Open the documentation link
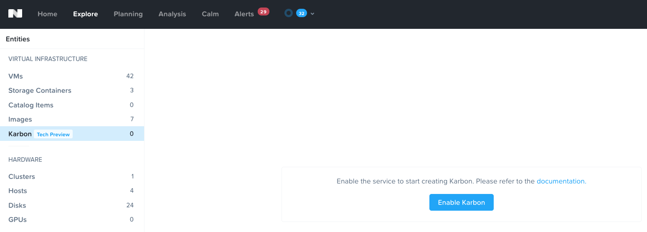 point(561,181)
